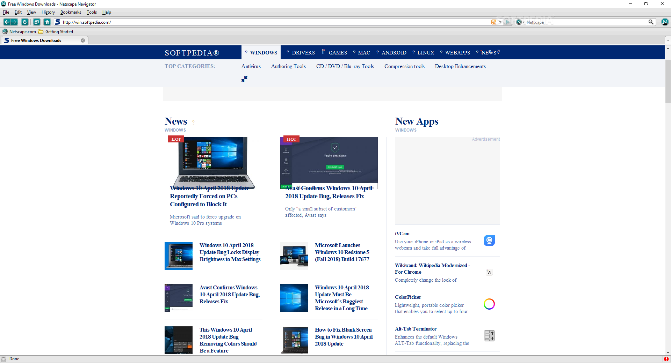Open a new tab with the new tab icon
Image resolution: width=671 pixels, height=363 pixels.
click(x=37, y=22)
